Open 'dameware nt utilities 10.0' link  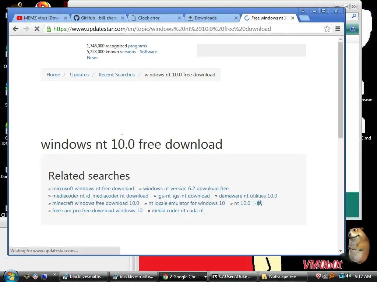[x=248, y=196]
